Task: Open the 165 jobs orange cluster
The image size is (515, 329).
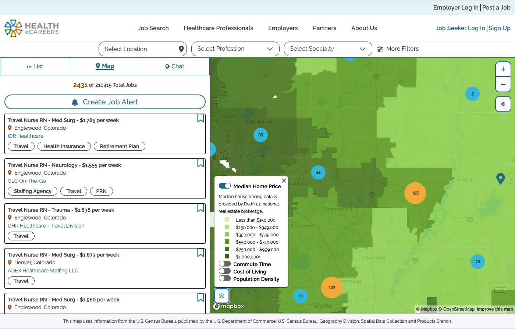Action: (x=415, y=193)
